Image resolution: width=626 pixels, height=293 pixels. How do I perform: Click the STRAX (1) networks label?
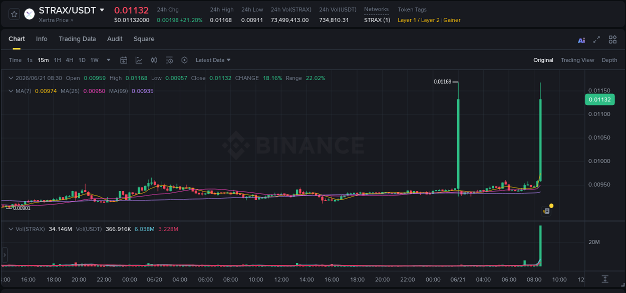click(377, 20)
